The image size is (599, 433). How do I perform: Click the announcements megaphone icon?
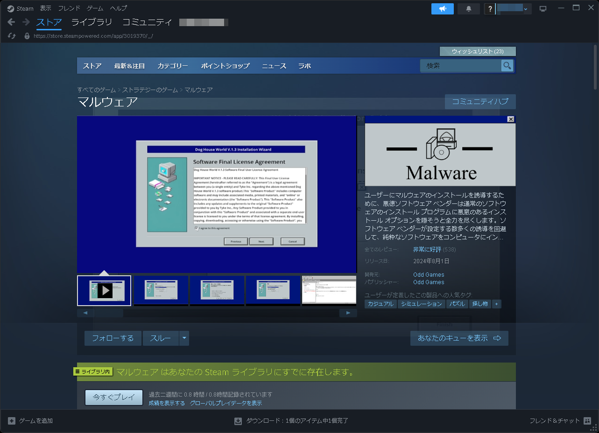click(x=442, y=8)
